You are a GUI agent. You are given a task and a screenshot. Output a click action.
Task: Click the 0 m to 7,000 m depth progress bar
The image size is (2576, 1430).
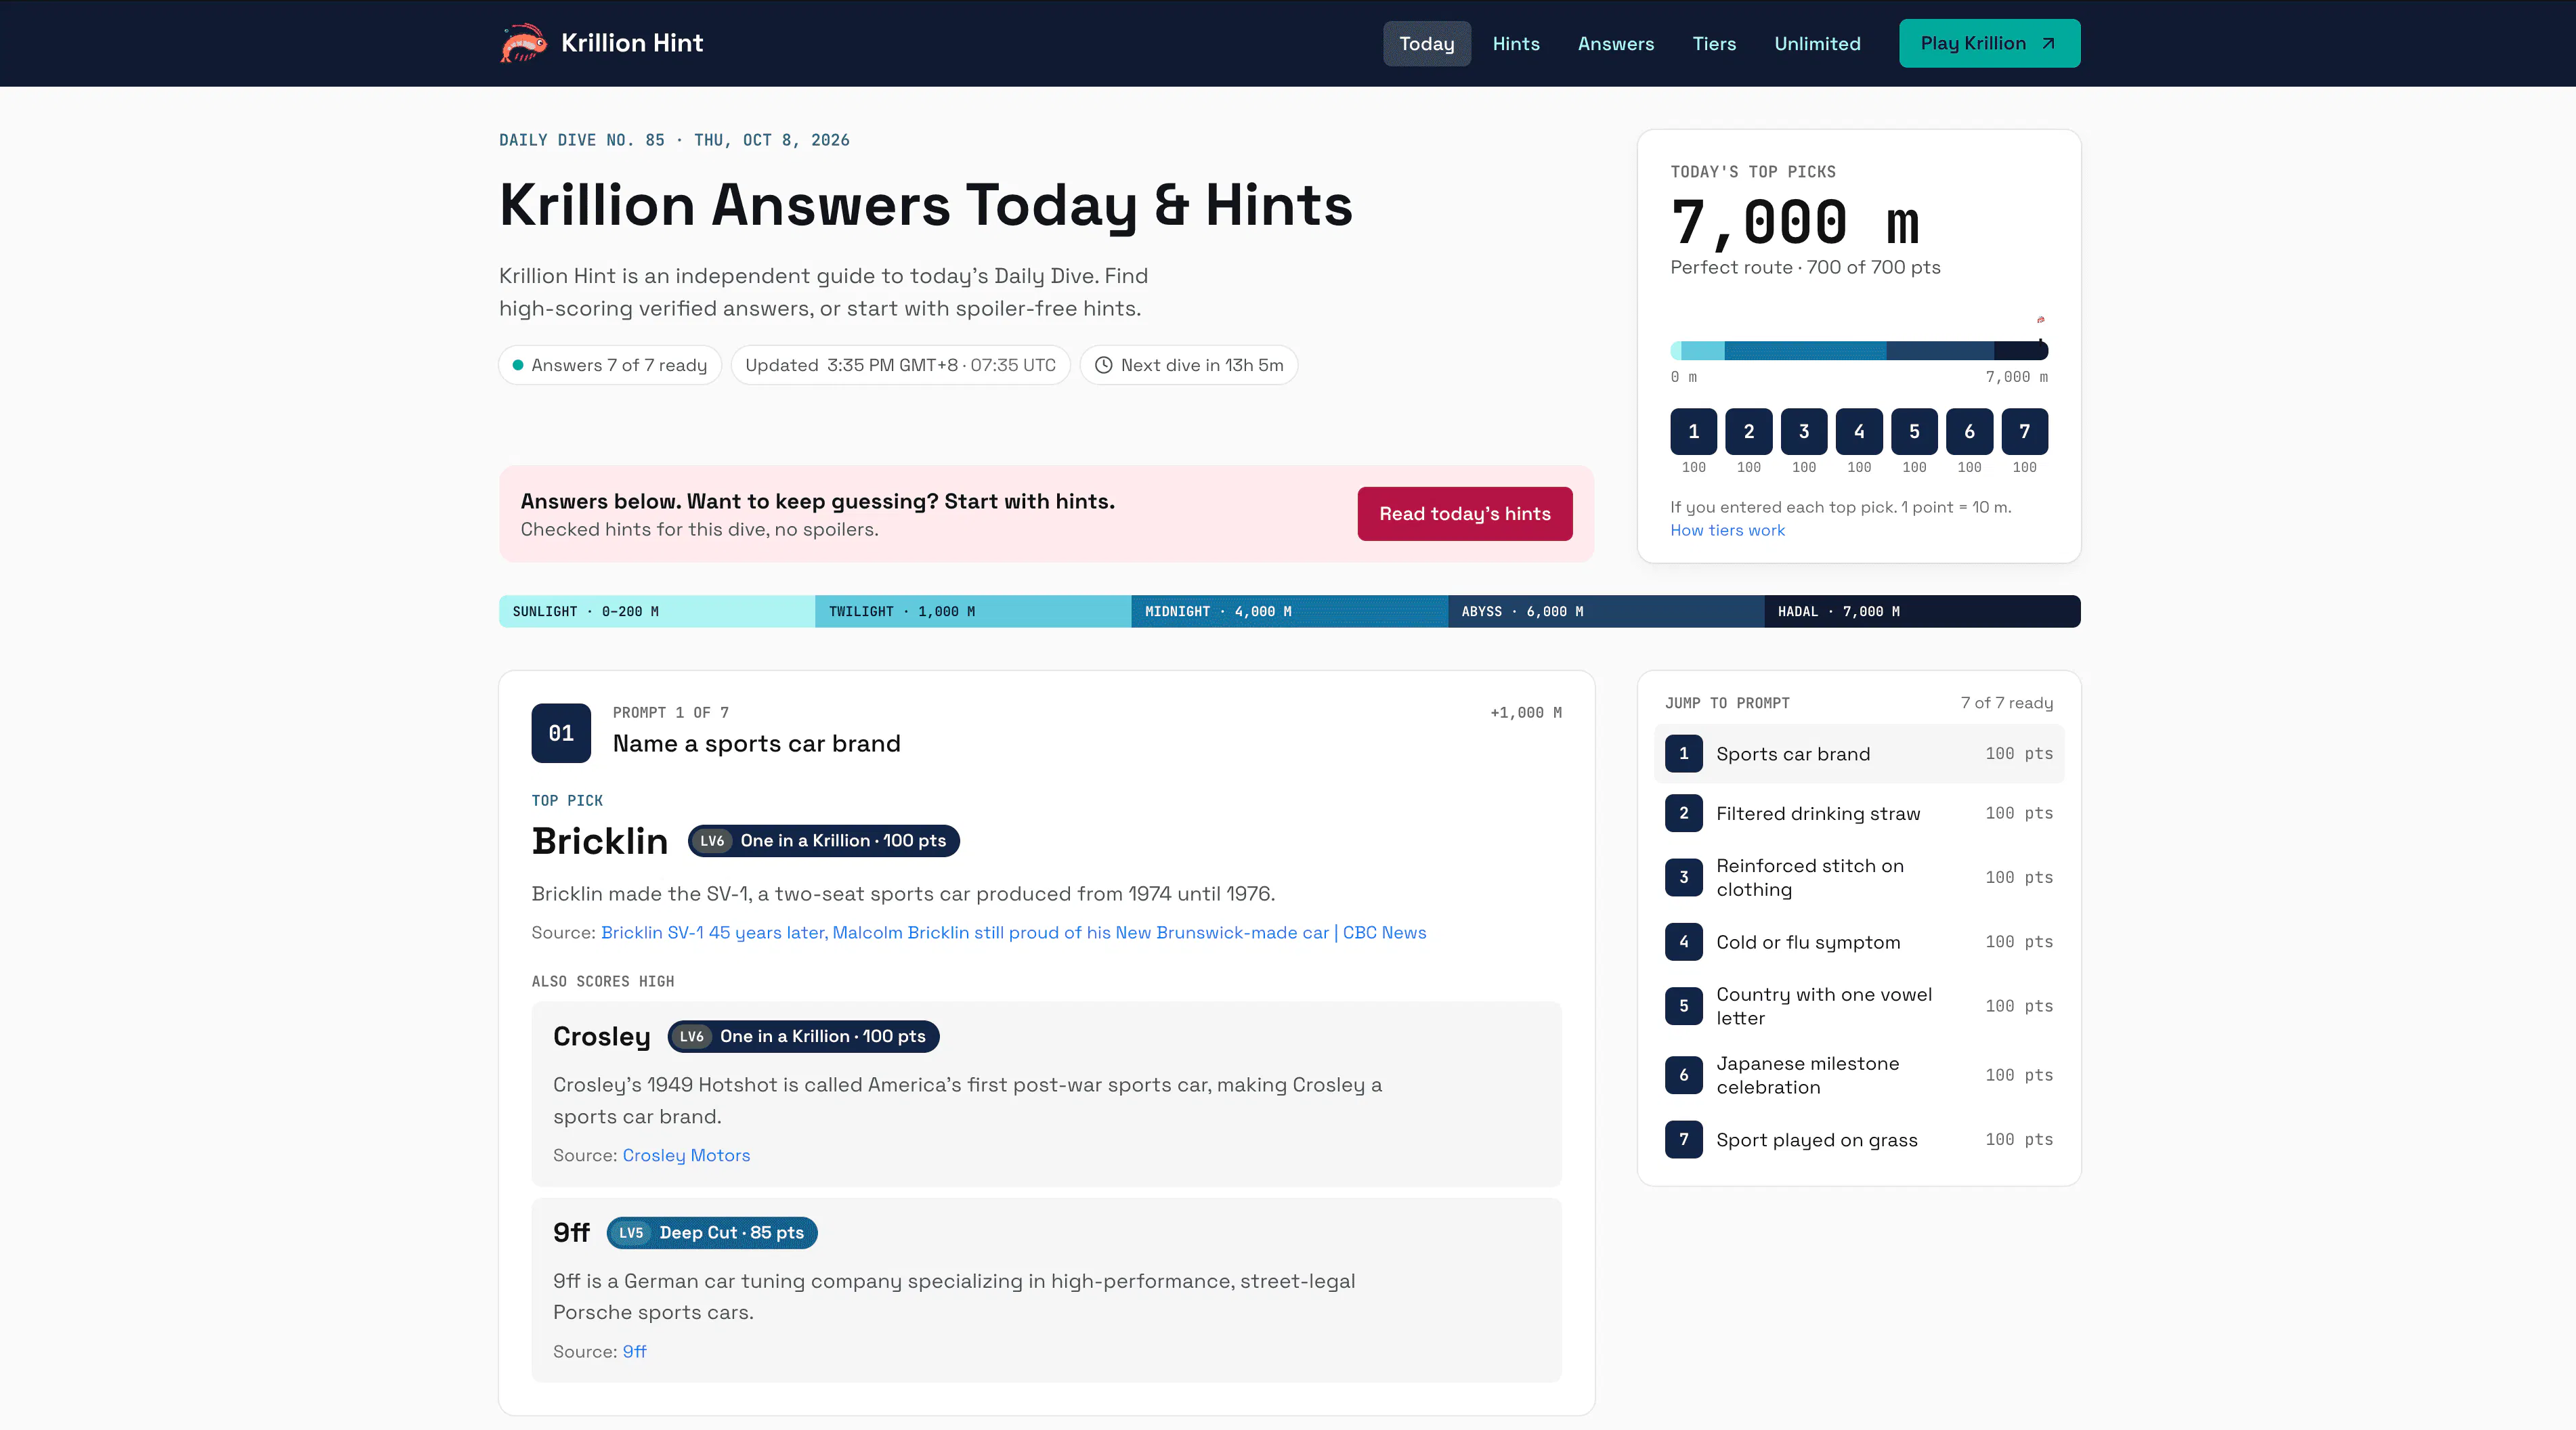(x=1859, y=350)
